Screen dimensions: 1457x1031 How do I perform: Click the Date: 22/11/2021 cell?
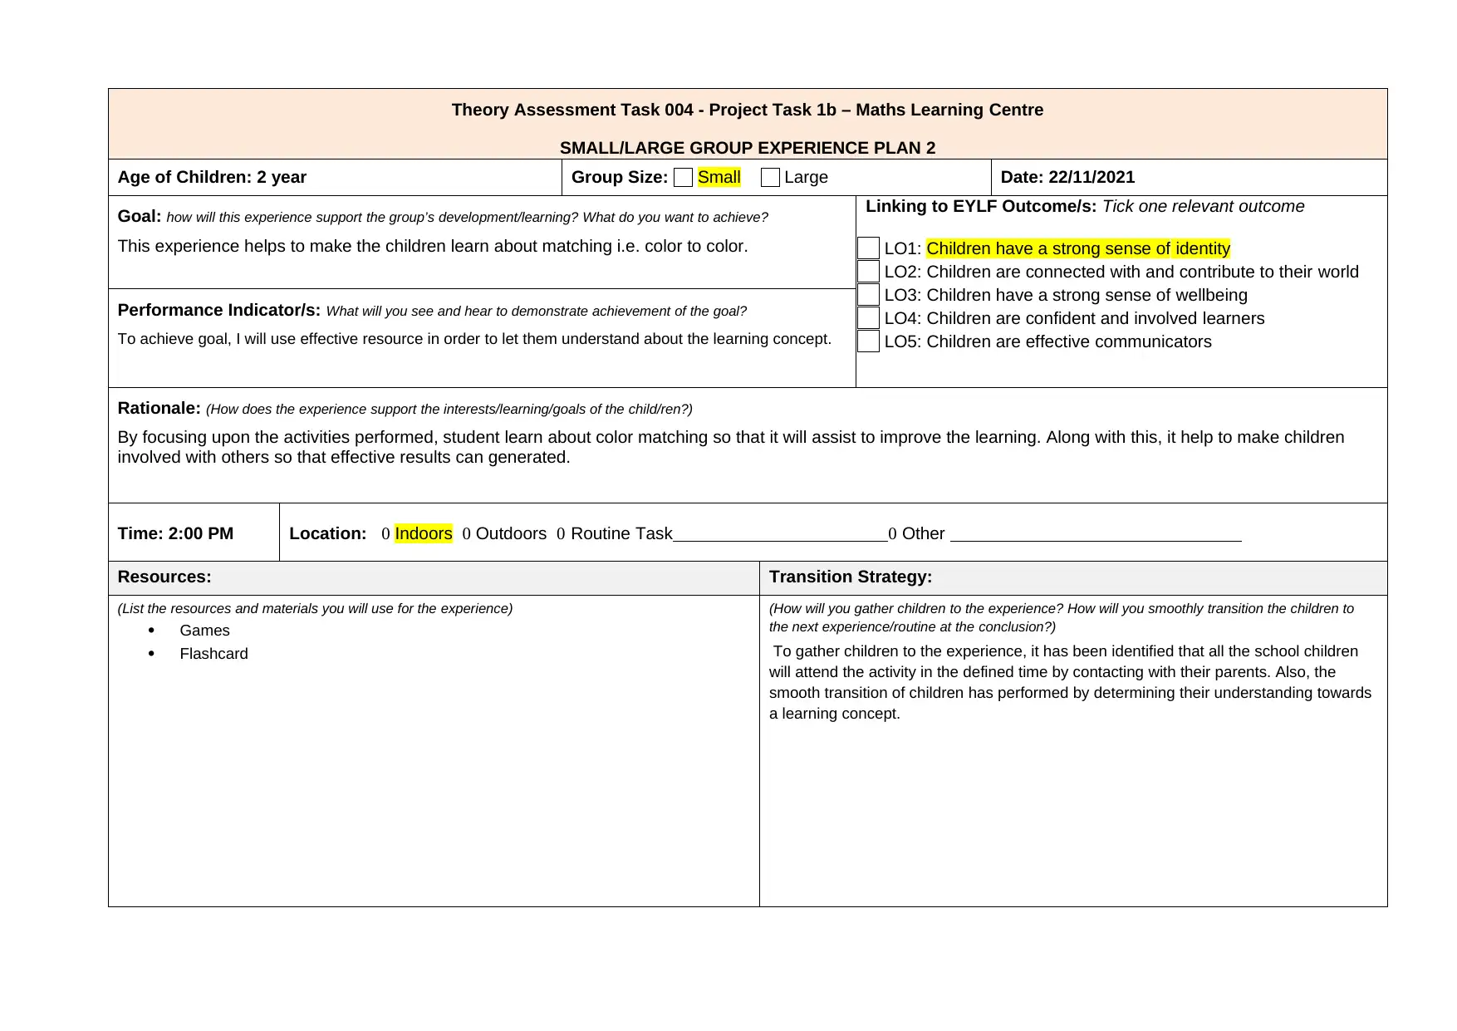[1189, 178]
